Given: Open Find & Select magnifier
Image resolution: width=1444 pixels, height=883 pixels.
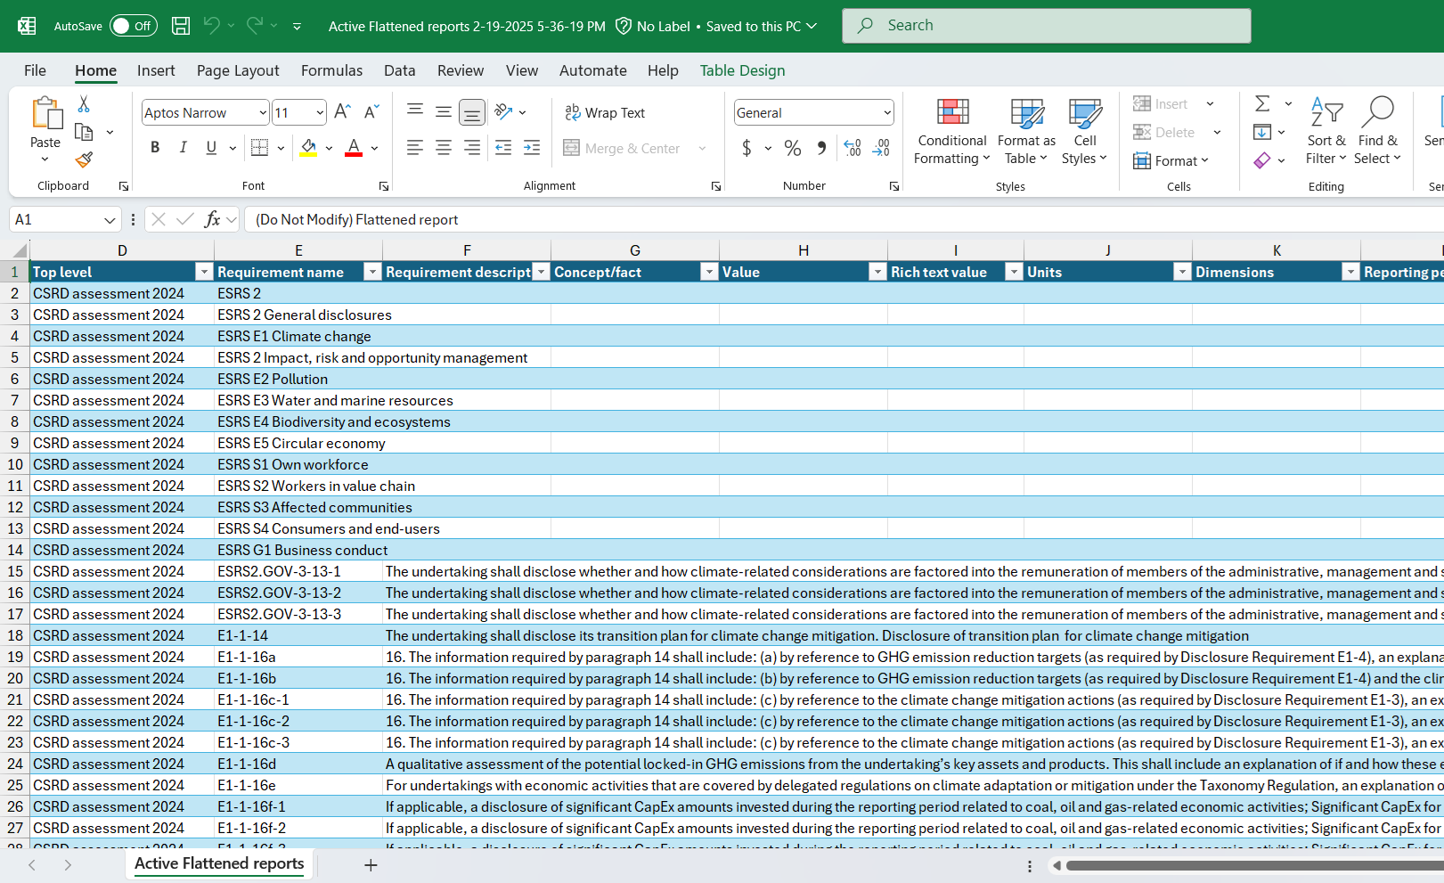Looking at the screenshot, I should point(1377,131).
